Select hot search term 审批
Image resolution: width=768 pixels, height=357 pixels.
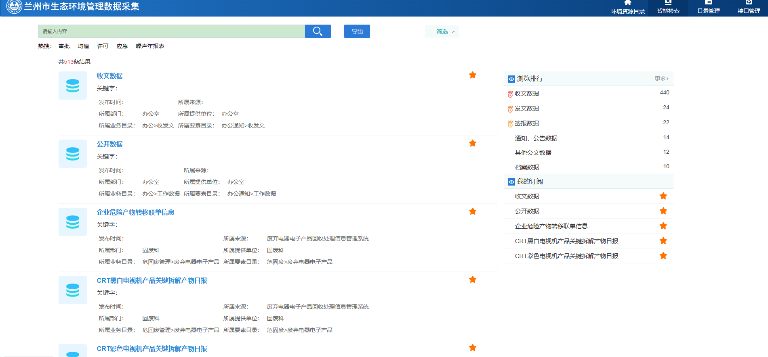tap(64, 46)
